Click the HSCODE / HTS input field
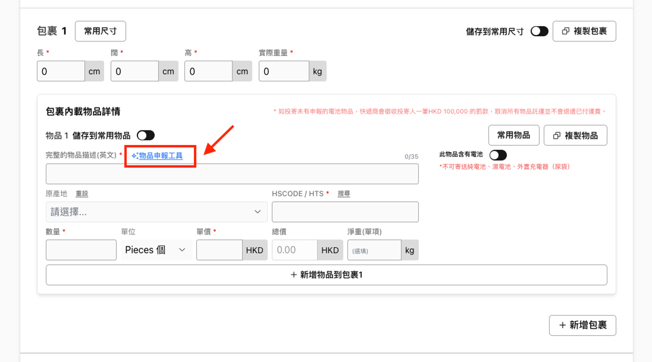This screenshot has width=652, height=362. coord(345,212)
